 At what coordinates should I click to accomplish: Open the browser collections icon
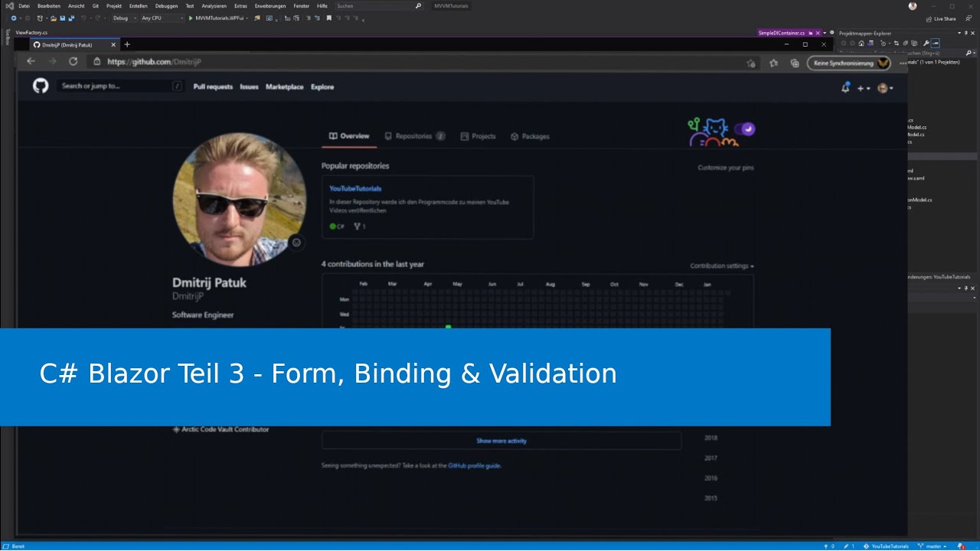[x=795, y=63]
